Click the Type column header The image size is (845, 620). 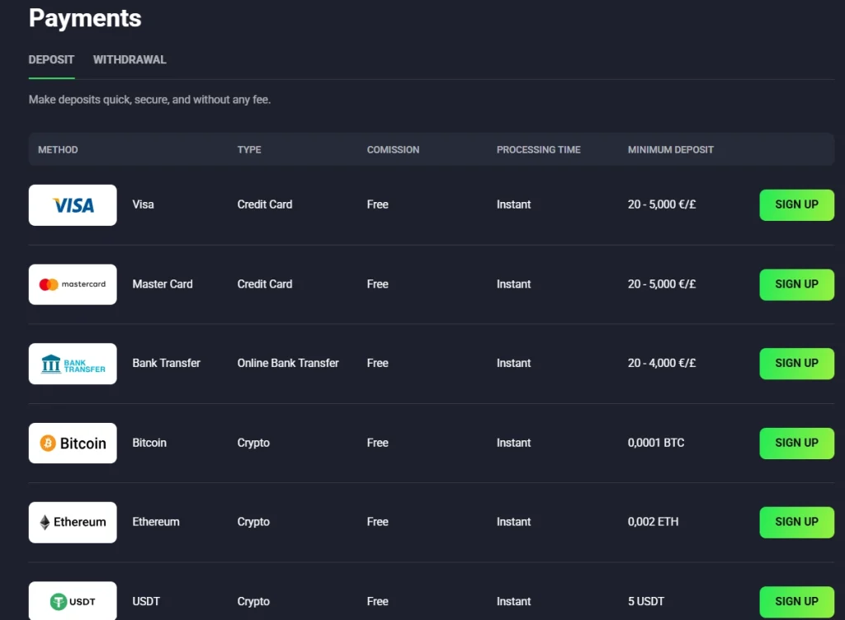click(x=249, y=149)
